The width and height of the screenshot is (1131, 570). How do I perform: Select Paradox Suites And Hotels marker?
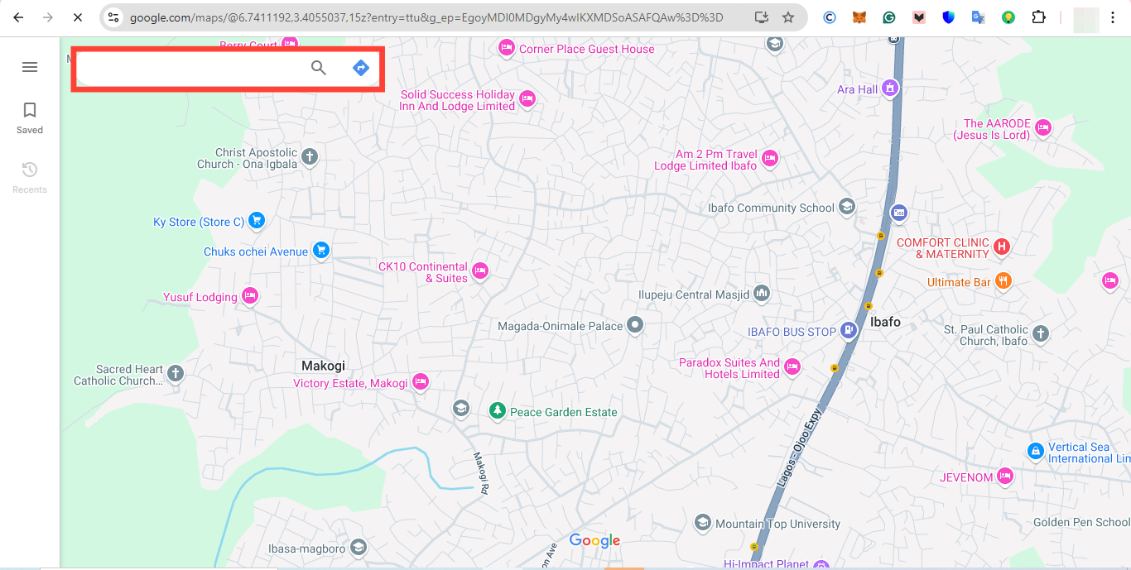792,366
